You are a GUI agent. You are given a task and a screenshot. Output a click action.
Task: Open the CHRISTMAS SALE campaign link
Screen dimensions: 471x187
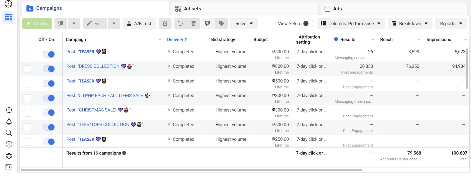pyautogui.click(x=91, y=110)
